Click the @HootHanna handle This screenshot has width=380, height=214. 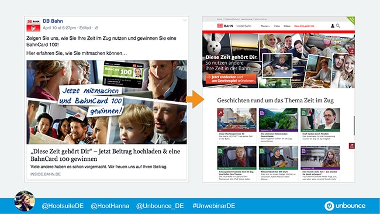pos(110,206)
